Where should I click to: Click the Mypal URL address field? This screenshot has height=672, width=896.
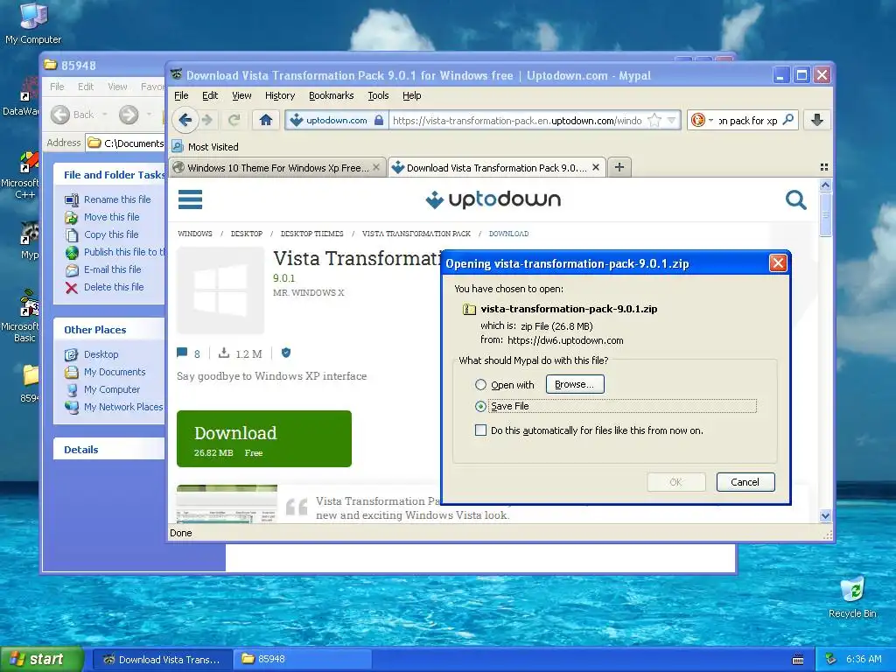coord(517,121)
